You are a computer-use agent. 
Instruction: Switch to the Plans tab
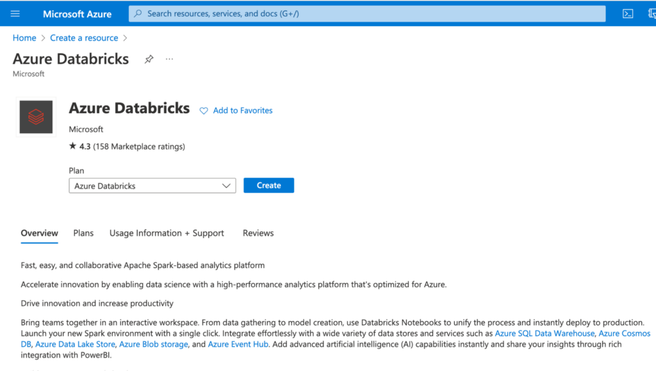click(x=83, y=233)
